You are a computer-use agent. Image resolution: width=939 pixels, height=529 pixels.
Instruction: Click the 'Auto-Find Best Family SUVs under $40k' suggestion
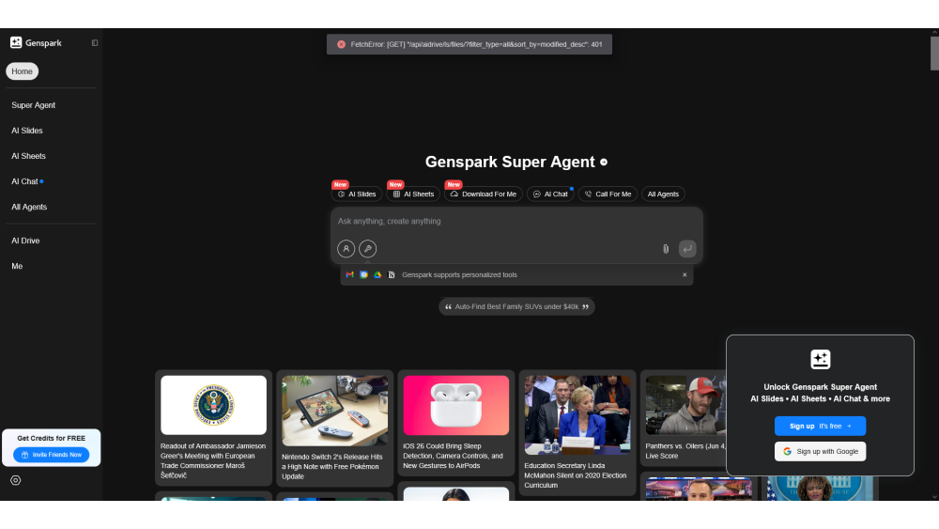(x=516, y=306)
